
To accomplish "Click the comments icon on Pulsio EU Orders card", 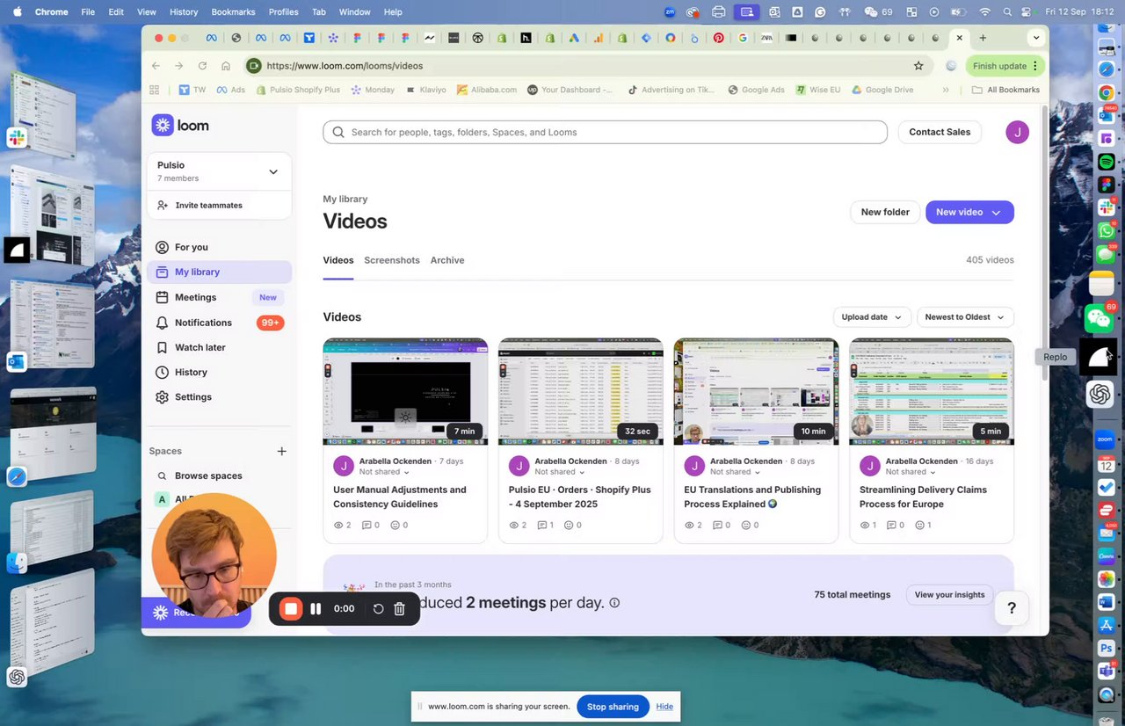I will [541, 525].
